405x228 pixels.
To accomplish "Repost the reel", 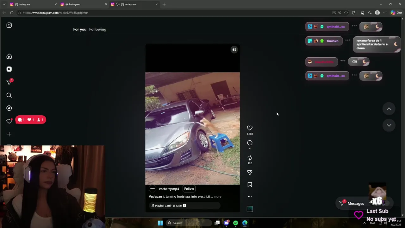I will pos(250,158).
